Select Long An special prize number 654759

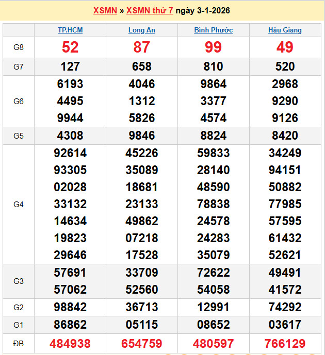pos(141,344)
